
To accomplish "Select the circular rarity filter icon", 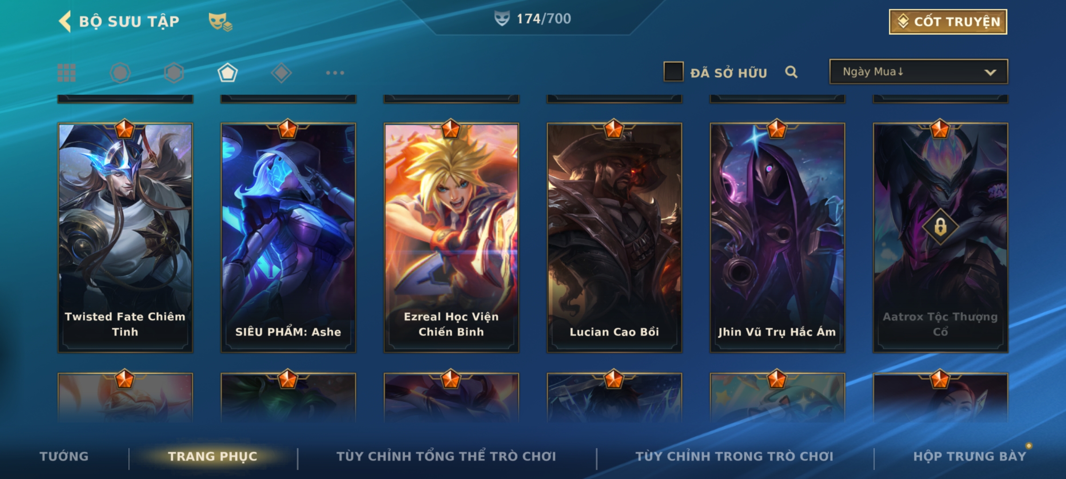I will tap(120, 73).
